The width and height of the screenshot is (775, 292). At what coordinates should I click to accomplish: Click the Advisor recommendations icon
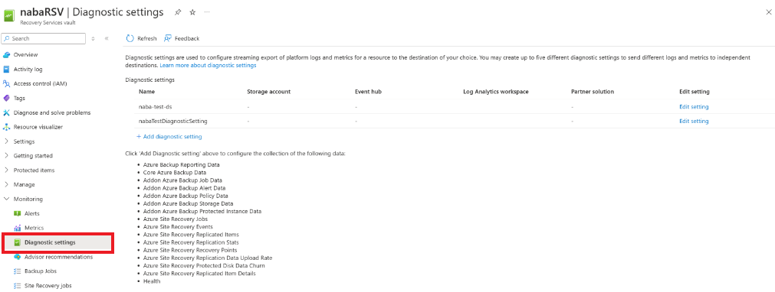(x=18, y=257)
